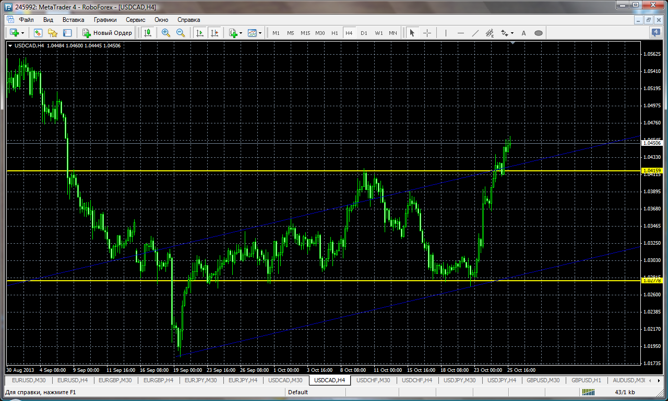Select the horizontal line drawing tool

(x=461, y=33)
